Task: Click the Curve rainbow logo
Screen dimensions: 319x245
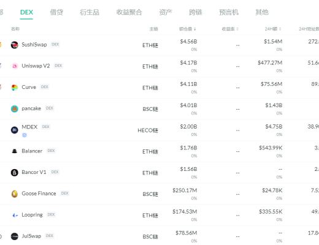Action: pyautogui.click(x=15, y=88)
